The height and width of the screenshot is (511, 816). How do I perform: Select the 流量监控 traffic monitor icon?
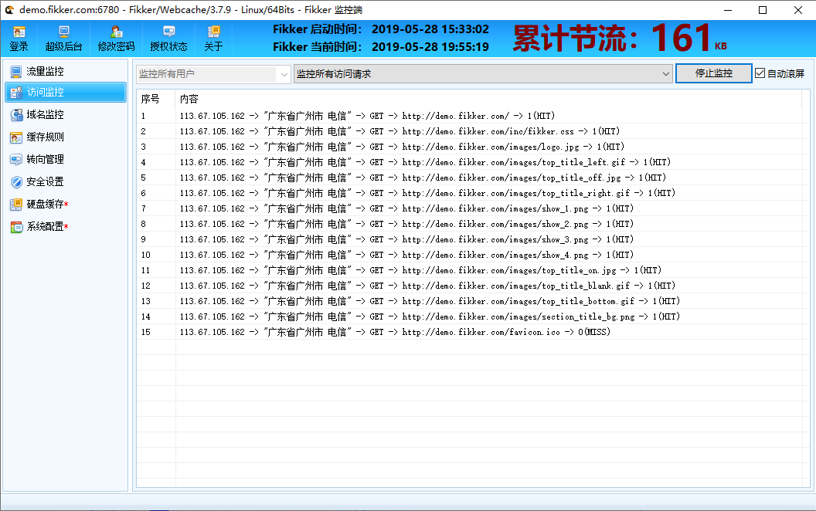16,71
